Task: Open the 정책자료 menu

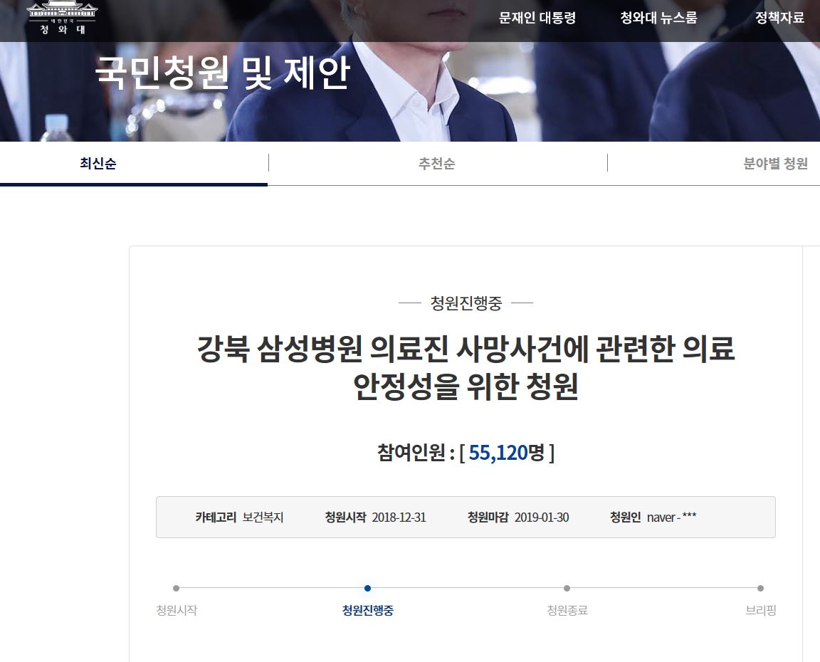Action: coord(779,19)
